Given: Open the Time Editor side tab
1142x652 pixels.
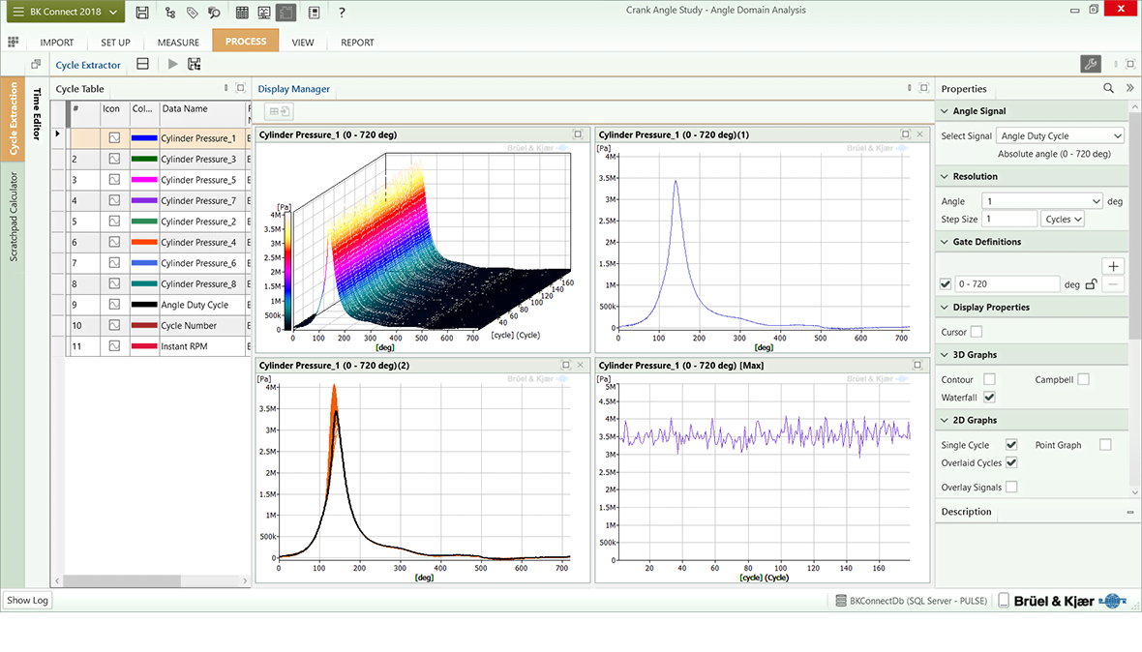Looking at the screenshot, I should 37,114.
